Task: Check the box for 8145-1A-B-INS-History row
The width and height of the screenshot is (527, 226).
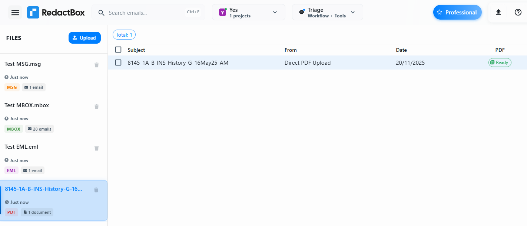Action: click(118, 63)
